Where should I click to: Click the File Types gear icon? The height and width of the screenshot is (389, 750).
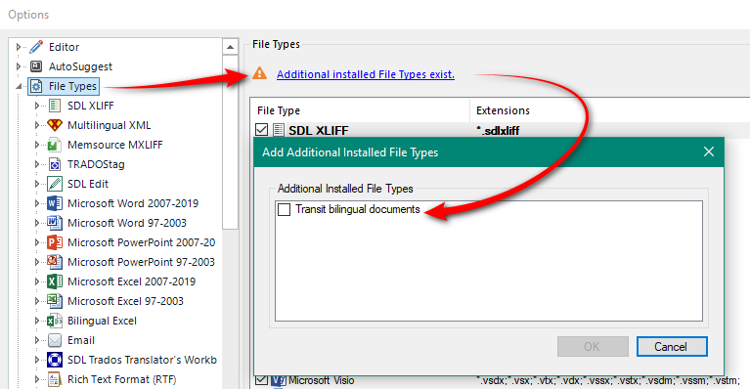pos(36,86)
